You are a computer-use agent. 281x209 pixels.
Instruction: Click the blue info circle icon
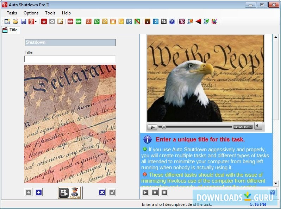pyautogui.click(x=148, y=140)
